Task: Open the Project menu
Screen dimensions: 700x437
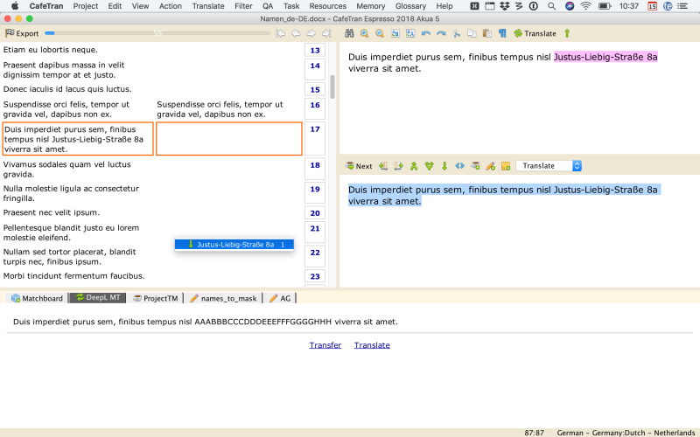Action: pyautogui.click(x=85, y=6)
